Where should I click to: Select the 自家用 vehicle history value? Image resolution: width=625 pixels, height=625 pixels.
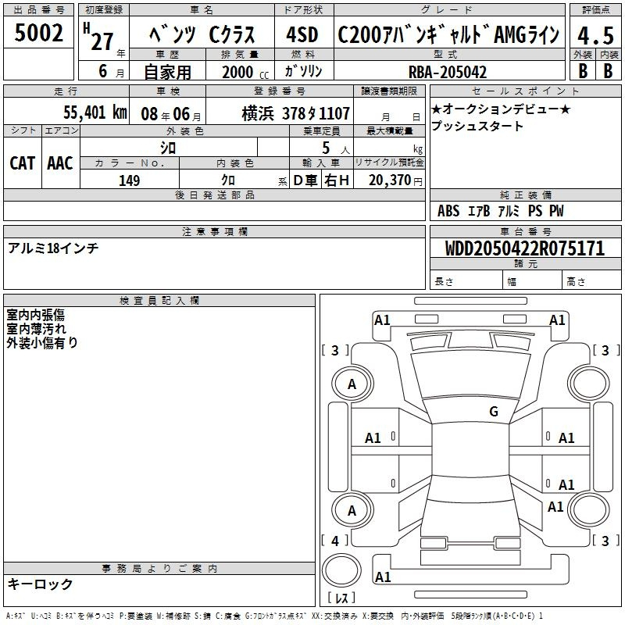click(x=167, y=72)
